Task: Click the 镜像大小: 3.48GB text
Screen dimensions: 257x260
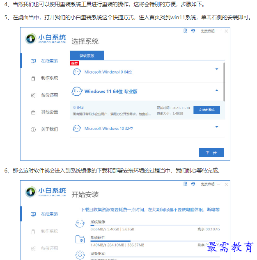Action: point(170,113)
